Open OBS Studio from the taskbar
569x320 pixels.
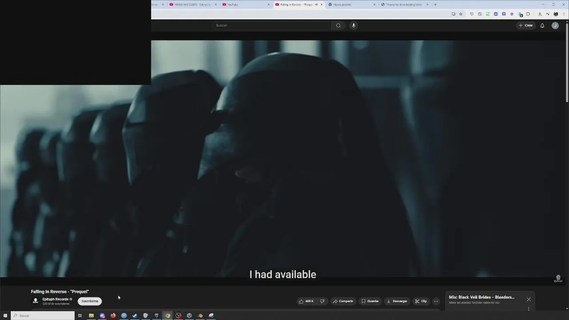[x=178, y=316]
